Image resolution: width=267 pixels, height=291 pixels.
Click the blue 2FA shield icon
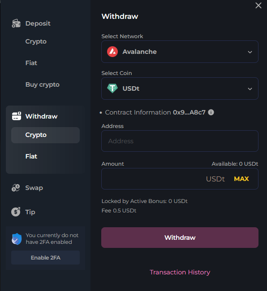[x=17, y=239]
